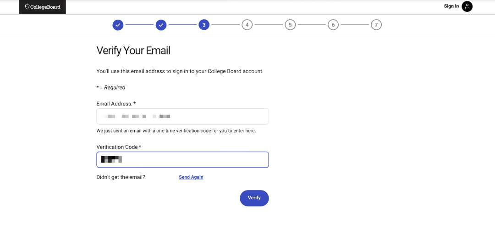Click the CollegeBoard logo

pyautogui.click(x=42, y=7)
